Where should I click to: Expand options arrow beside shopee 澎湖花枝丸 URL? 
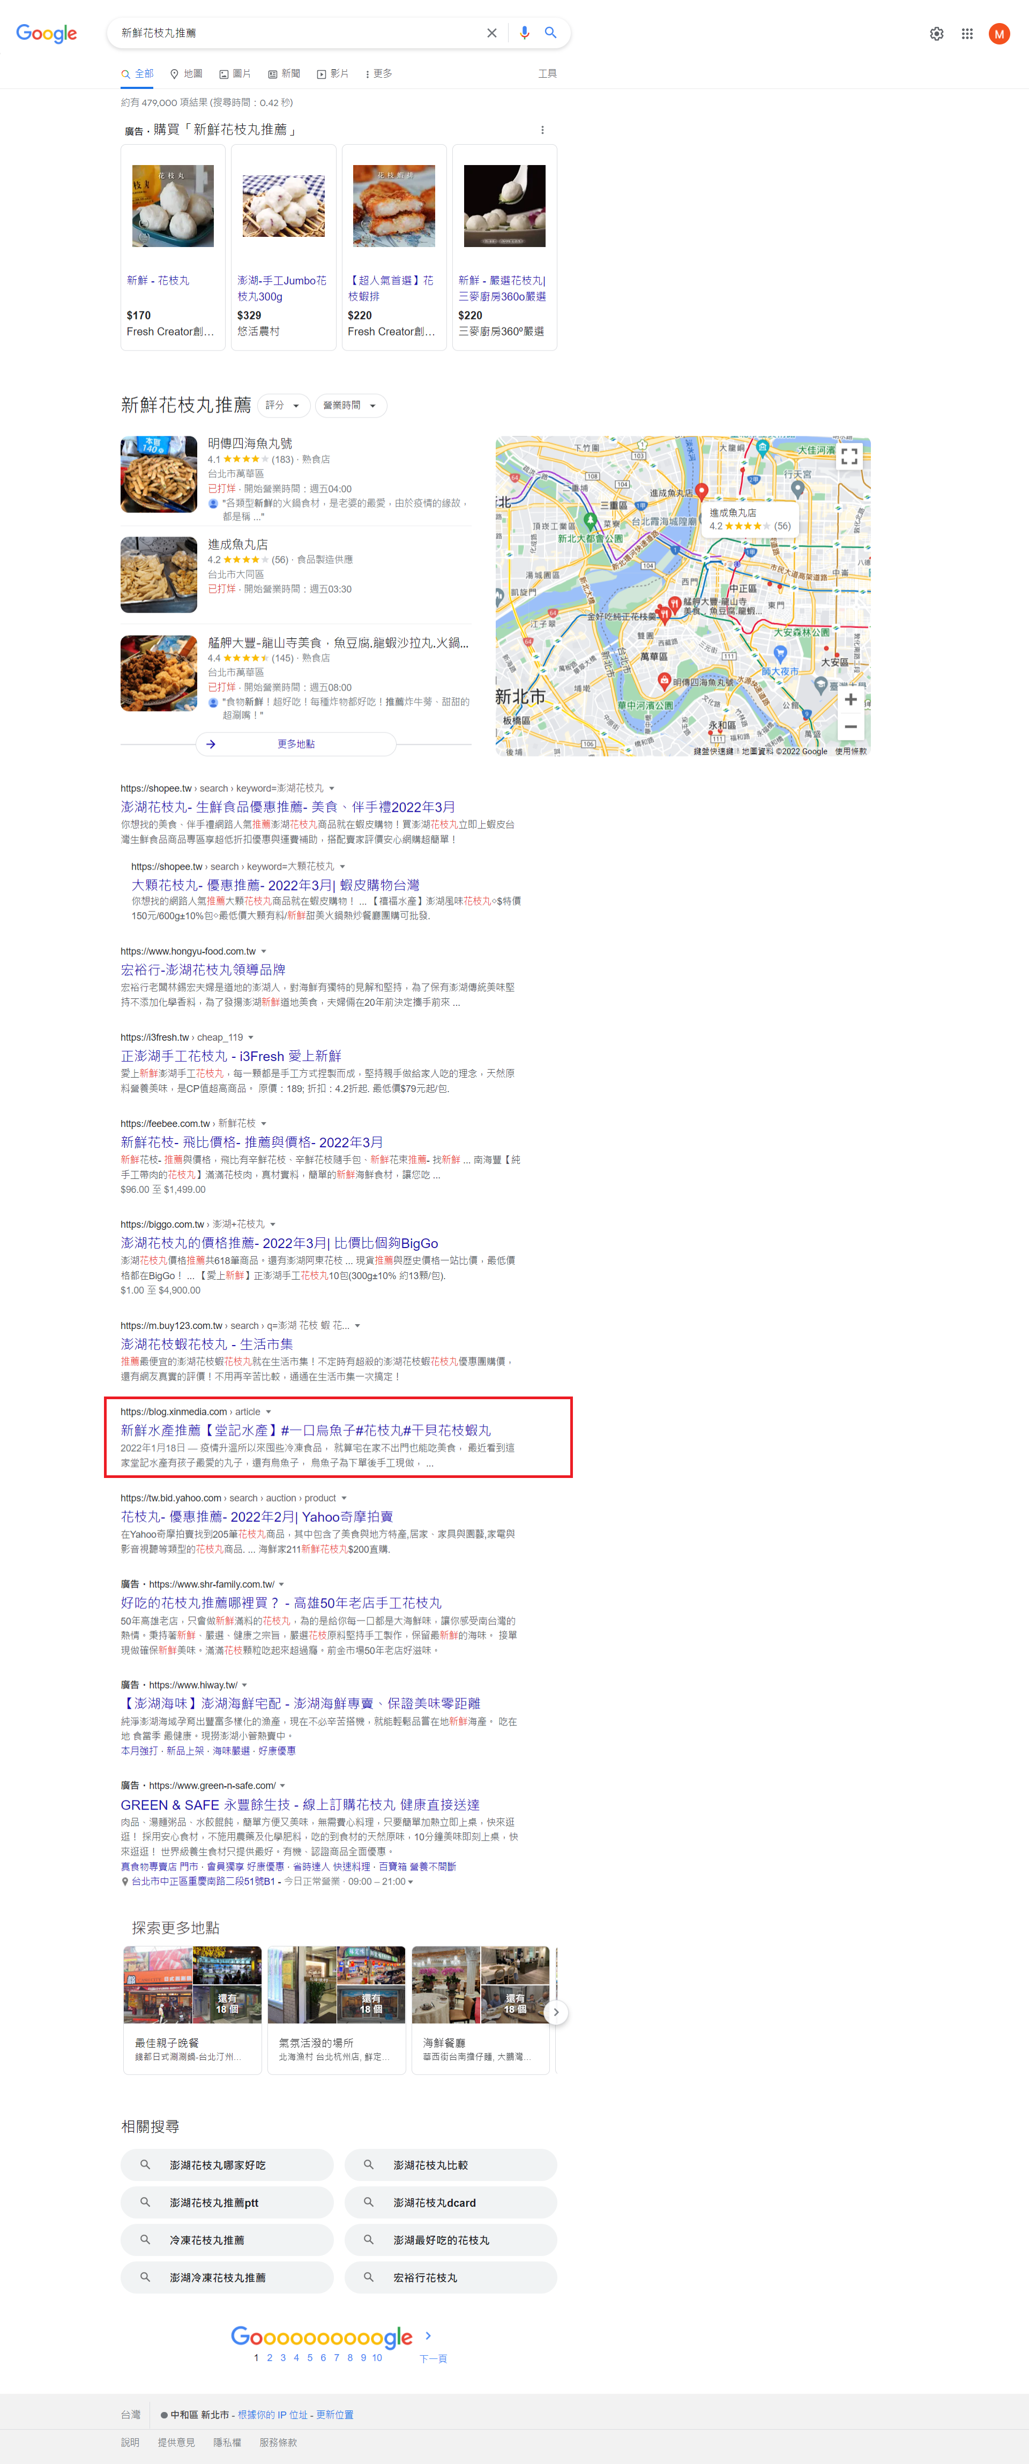click(x=332, y=788)
